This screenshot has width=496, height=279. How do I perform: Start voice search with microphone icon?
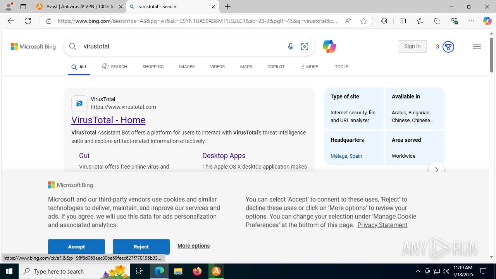coord(291,46)
